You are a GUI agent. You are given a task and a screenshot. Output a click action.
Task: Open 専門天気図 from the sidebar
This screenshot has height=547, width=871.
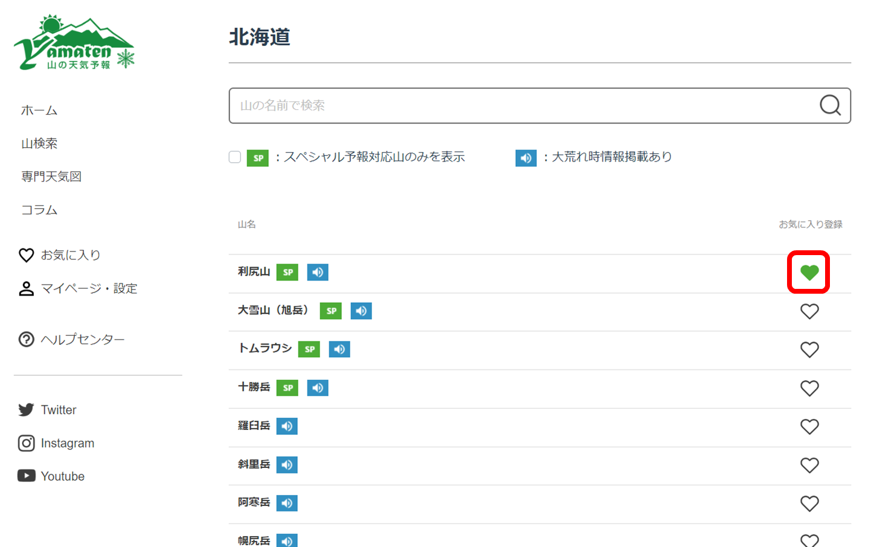pos(51,177)
